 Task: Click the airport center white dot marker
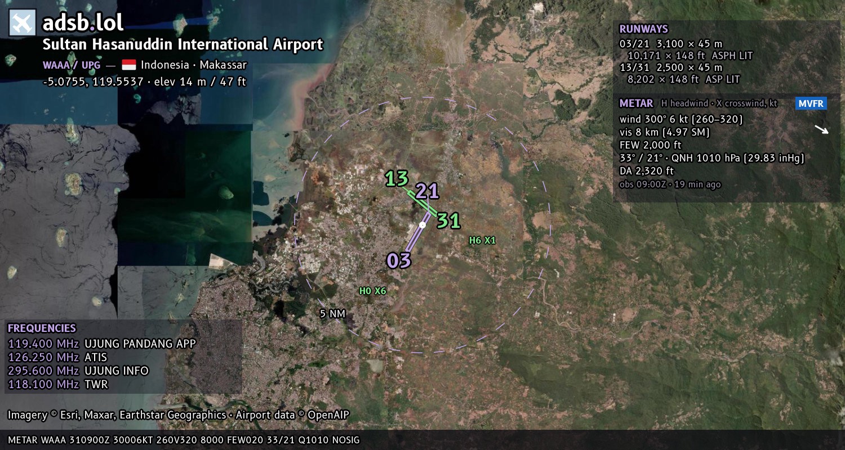tap(422, 225)
